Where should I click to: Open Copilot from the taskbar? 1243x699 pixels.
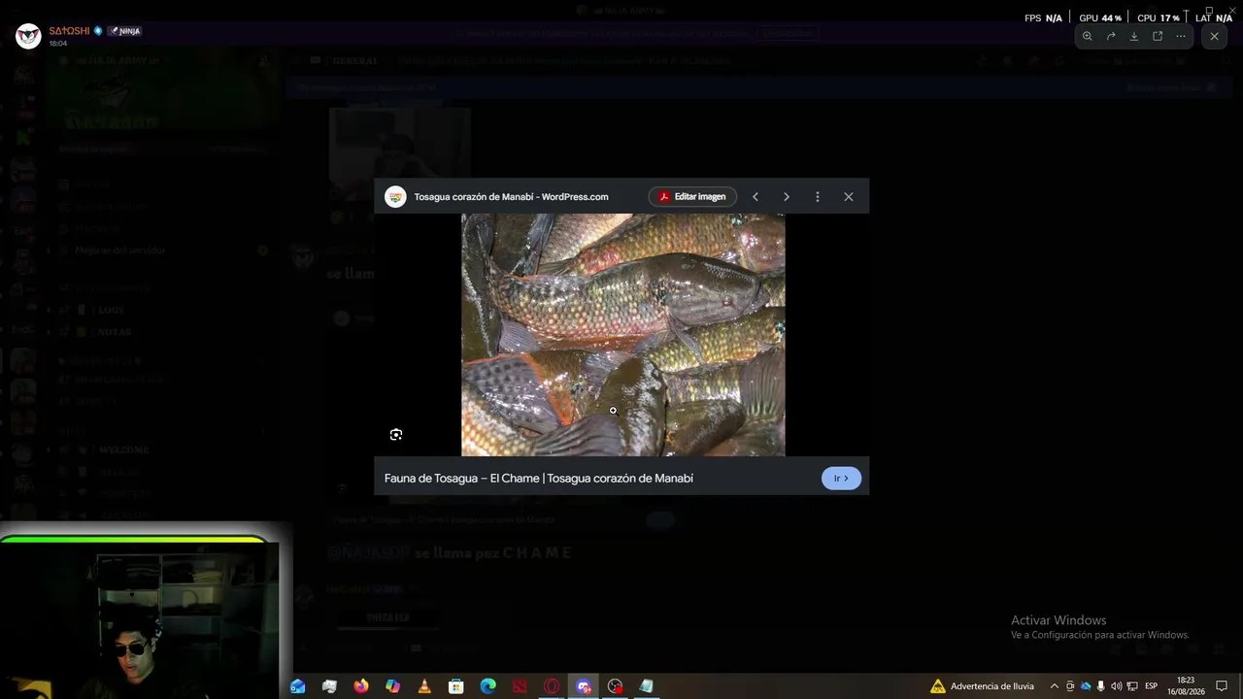tap(392, 686)
